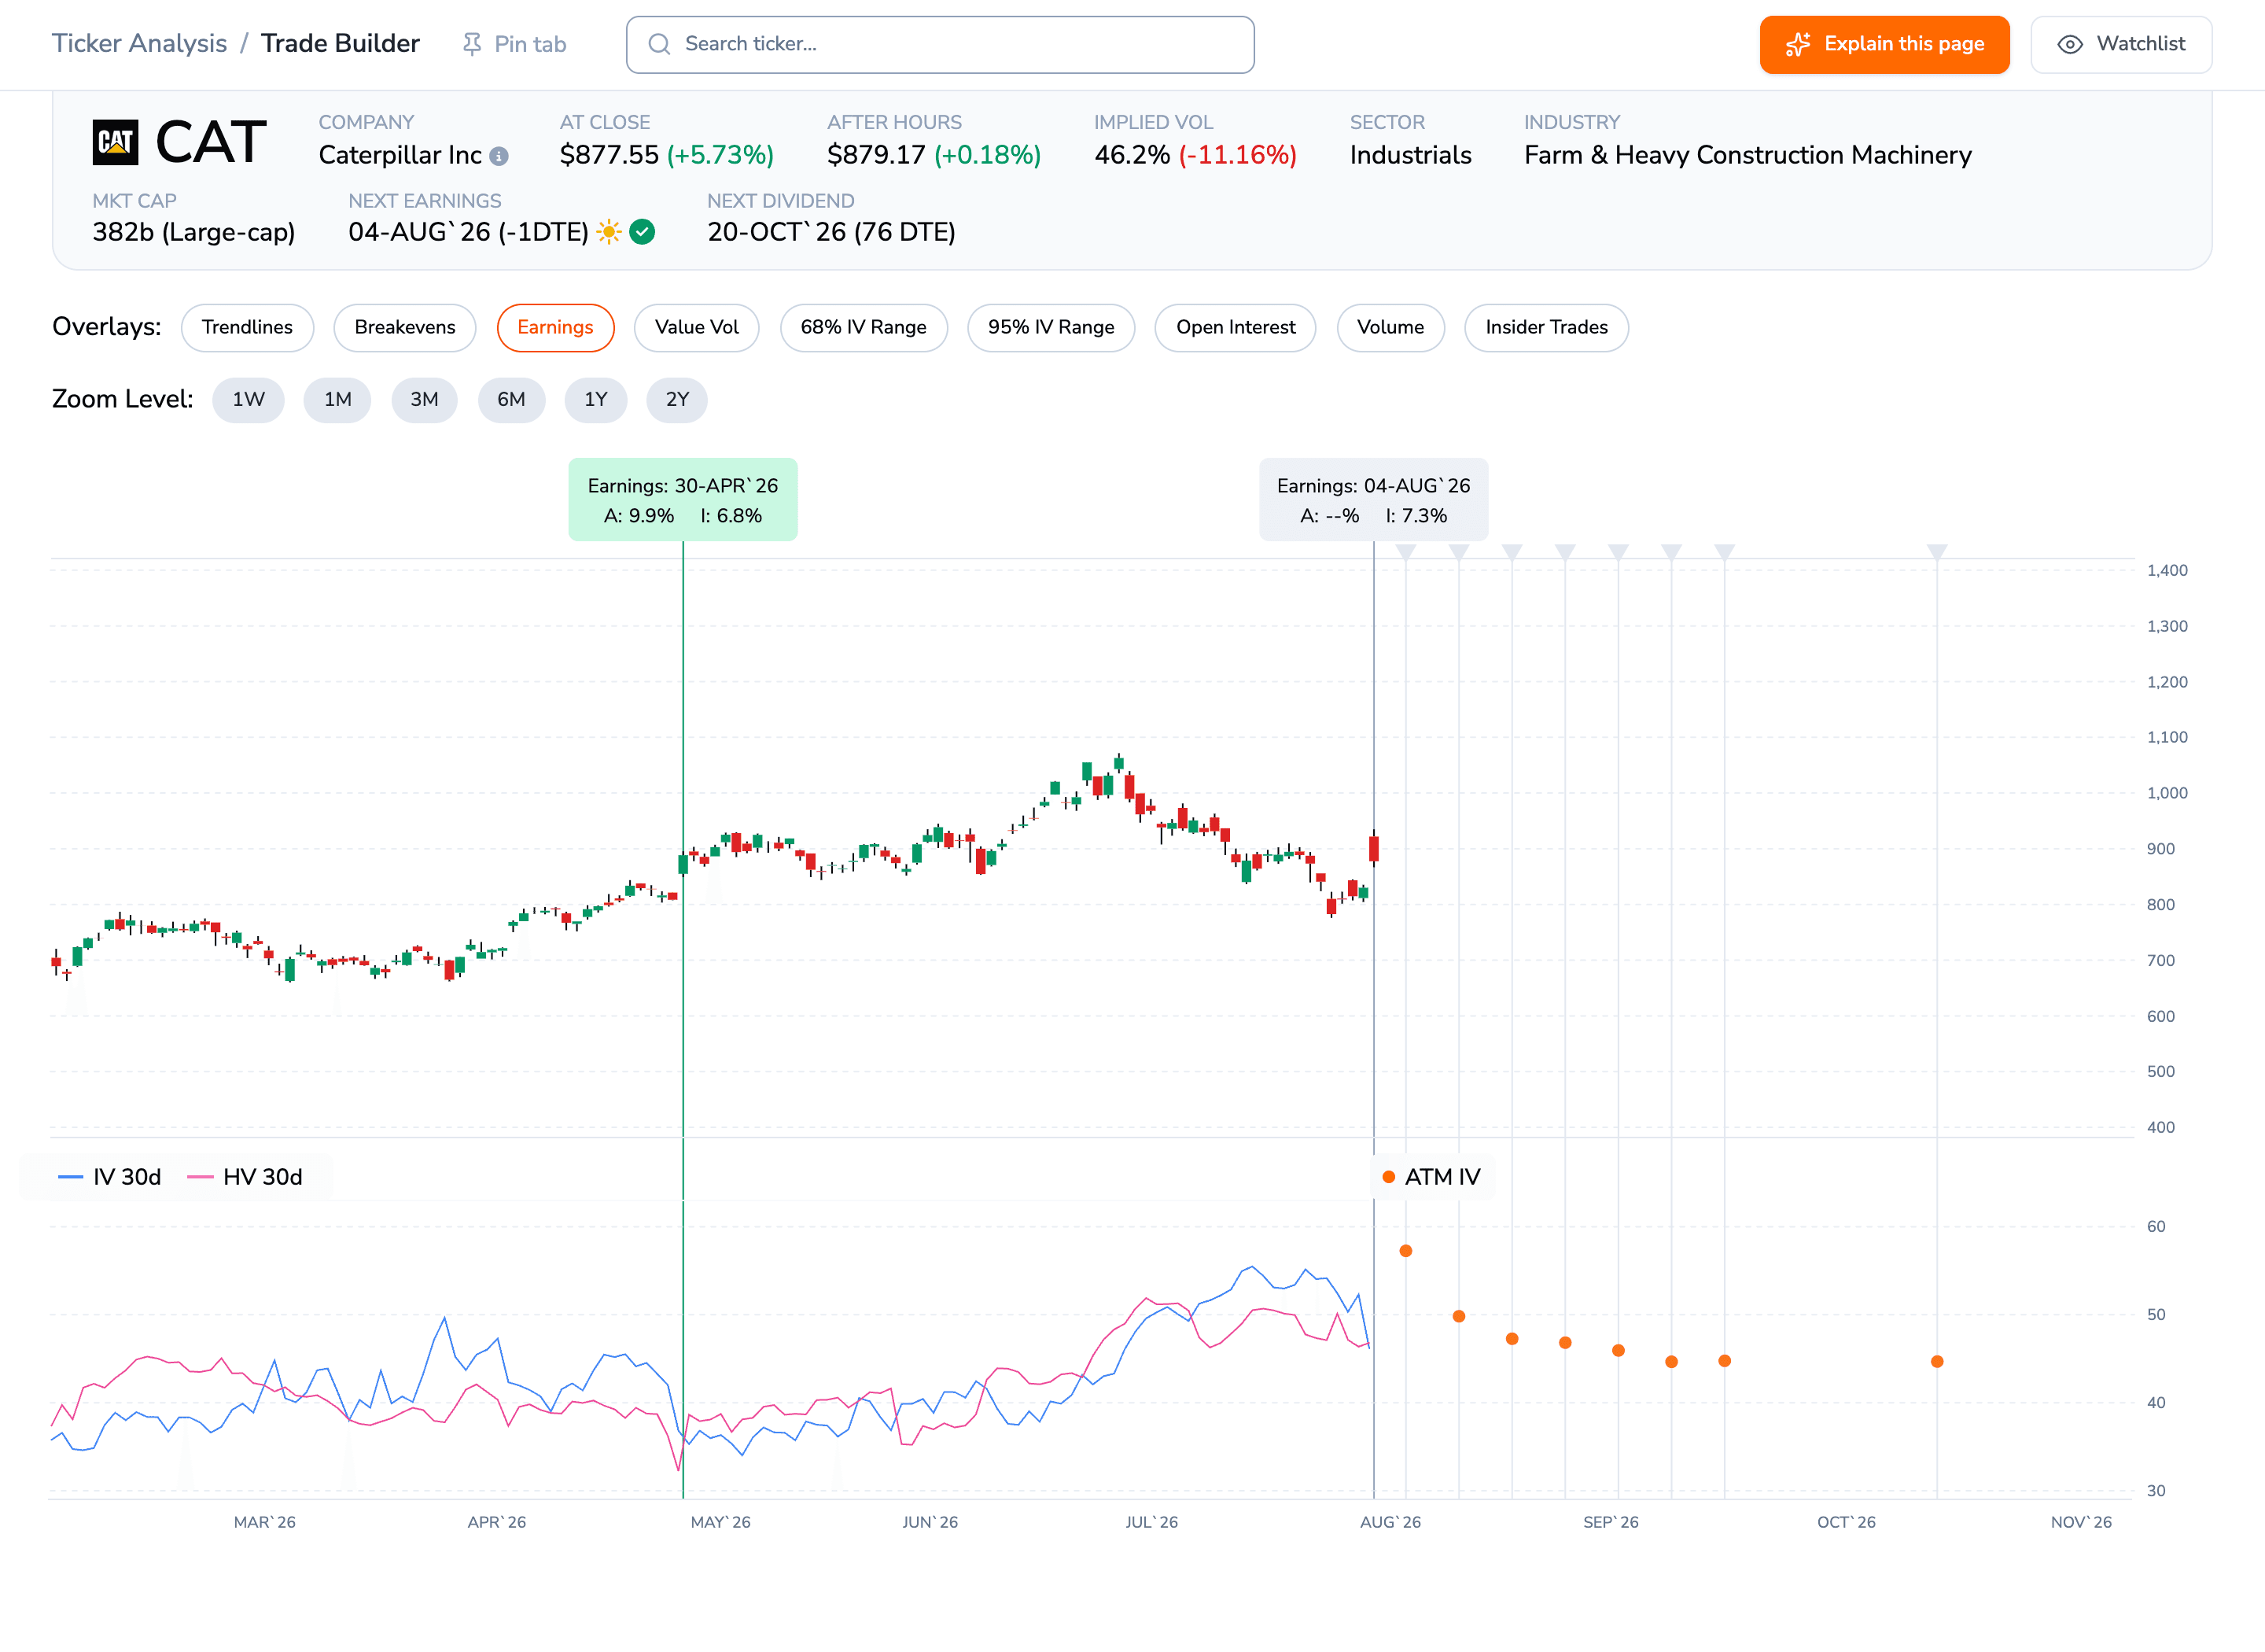Click the magnifier icon in the ticker search
Screen dimensions: 2265x1652
659,44
